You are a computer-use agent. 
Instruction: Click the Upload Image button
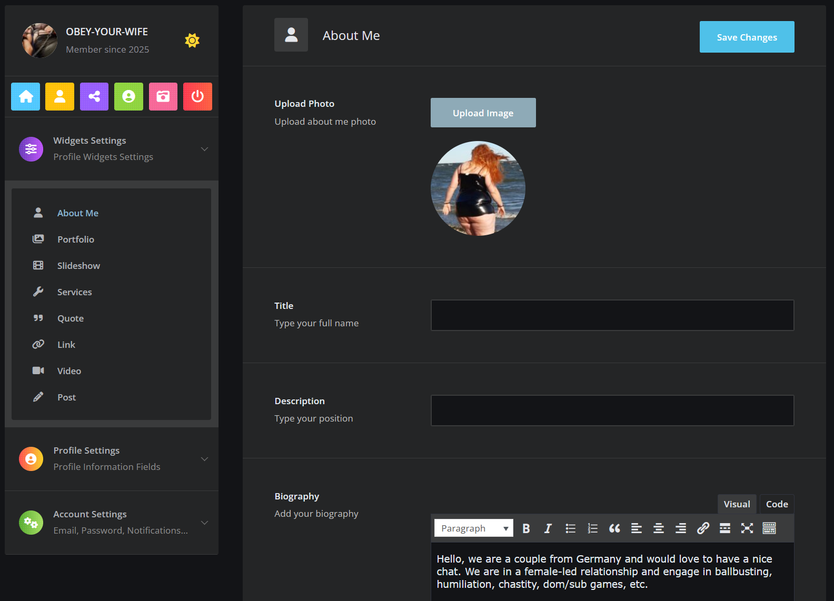pyautogui.click(x=483, y=113)
